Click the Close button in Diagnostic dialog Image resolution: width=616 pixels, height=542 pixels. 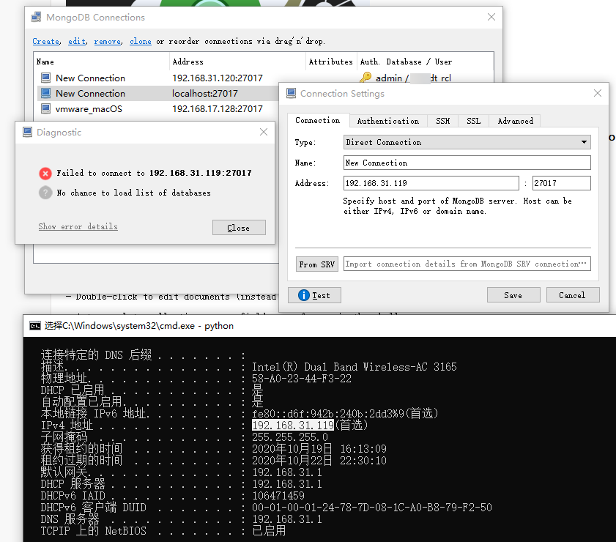[x=239, y=228]
